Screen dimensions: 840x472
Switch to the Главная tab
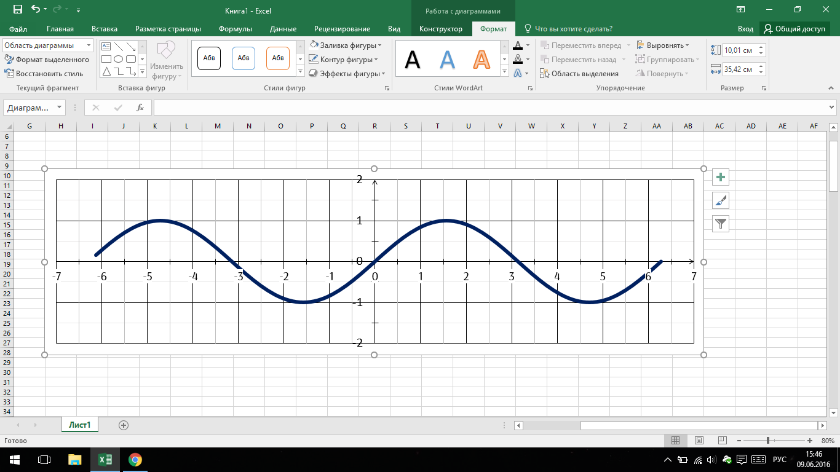[x=60, y=29]
